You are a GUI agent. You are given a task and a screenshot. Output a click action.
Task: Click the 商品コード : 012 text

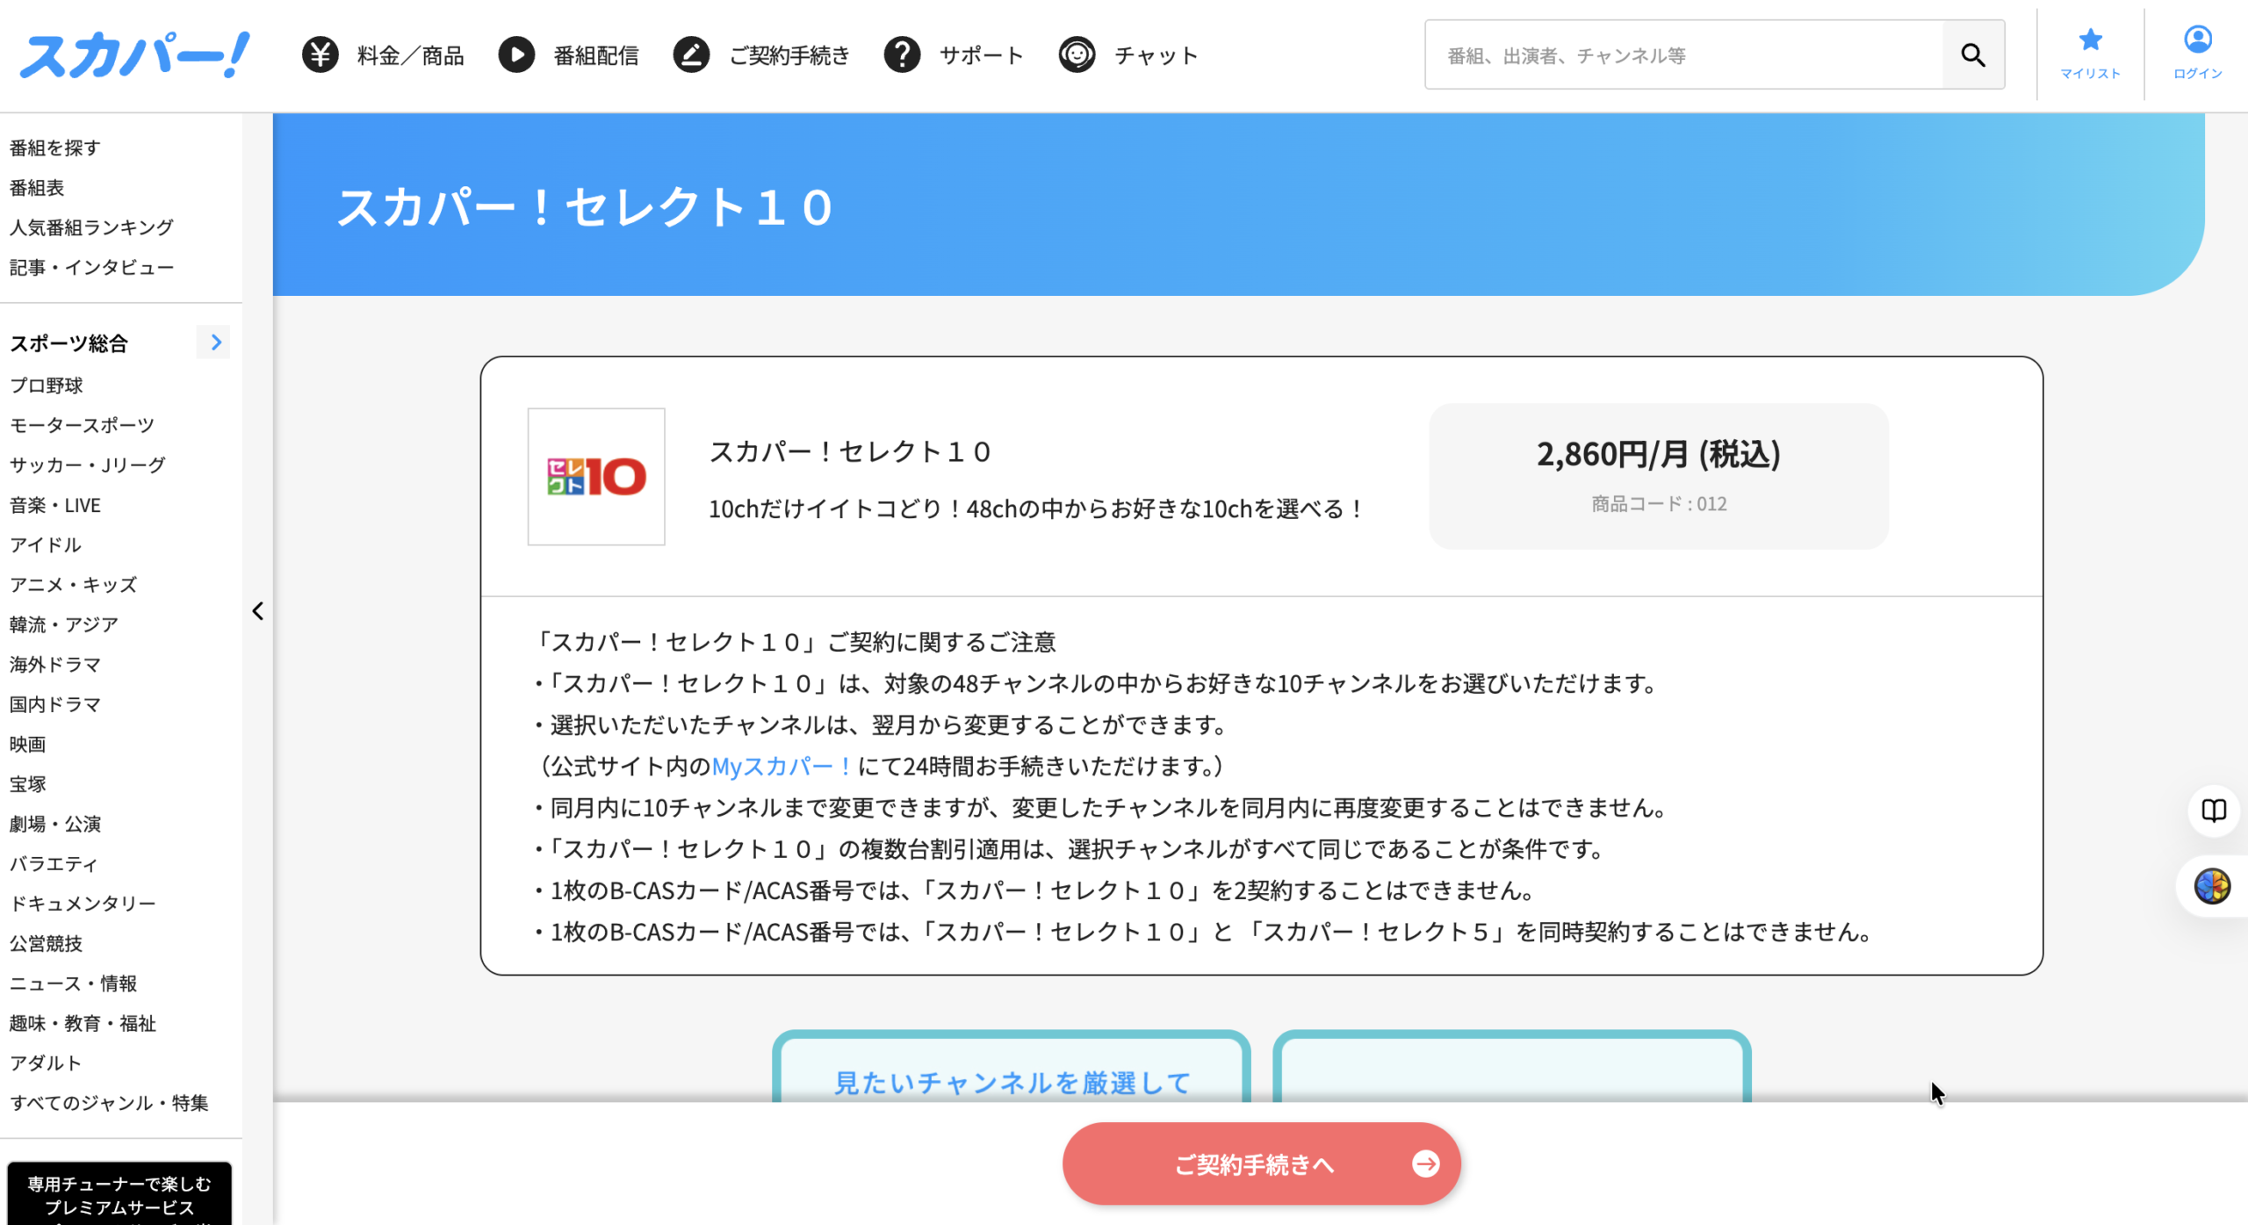point(1659,504)
